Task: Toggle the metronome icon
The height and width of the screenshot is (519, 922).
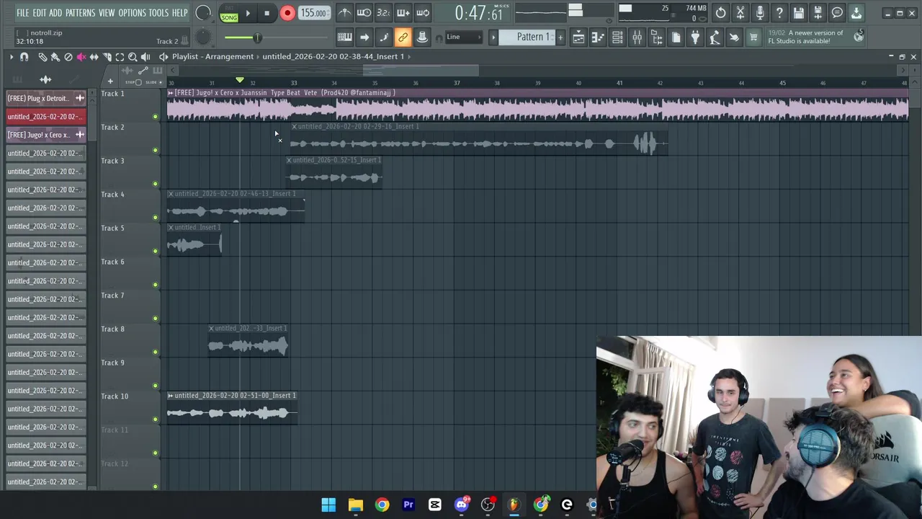Action: tap(345, 13)
